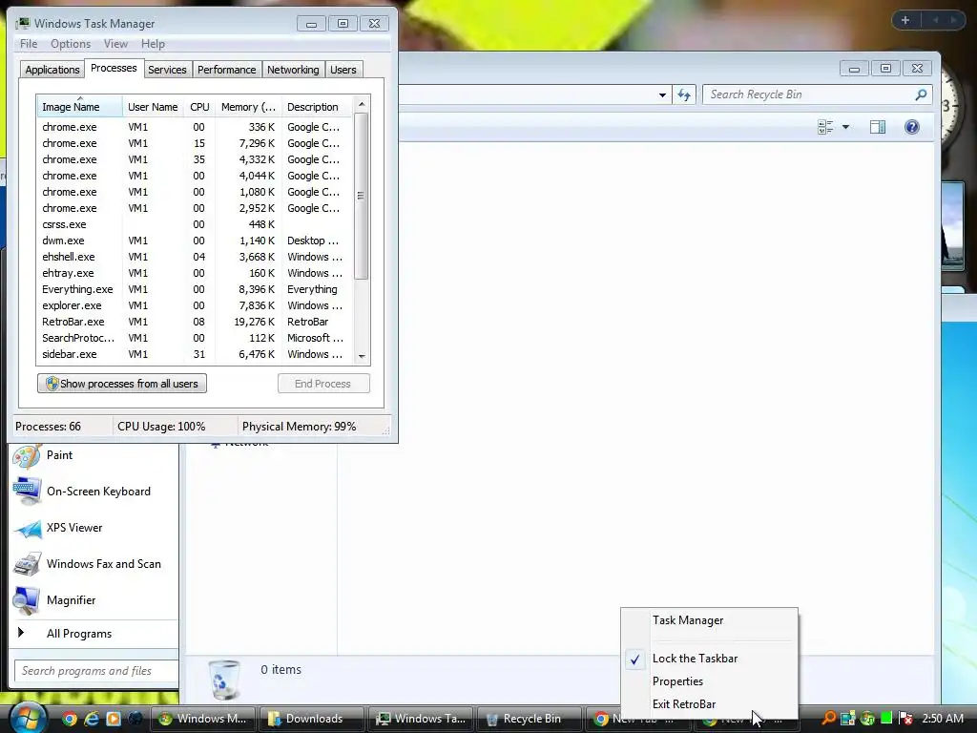Viewport: 977px width, 733px height.
Task: Sort processes by the Image Name column
Action: (x=79, y=107)
